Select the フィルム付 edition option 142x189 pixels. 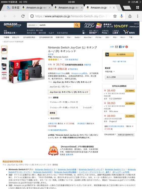(x=87, y=108)
